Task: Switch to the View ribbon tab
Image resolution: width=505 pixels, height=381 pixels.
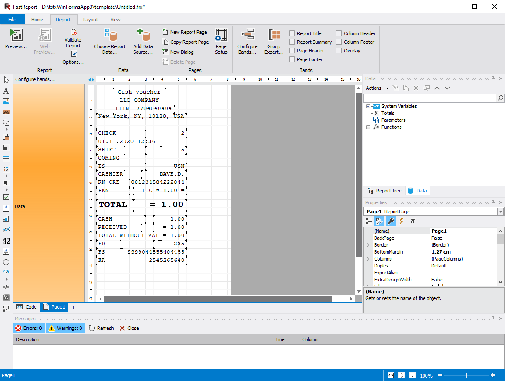Action: [115, 20]
